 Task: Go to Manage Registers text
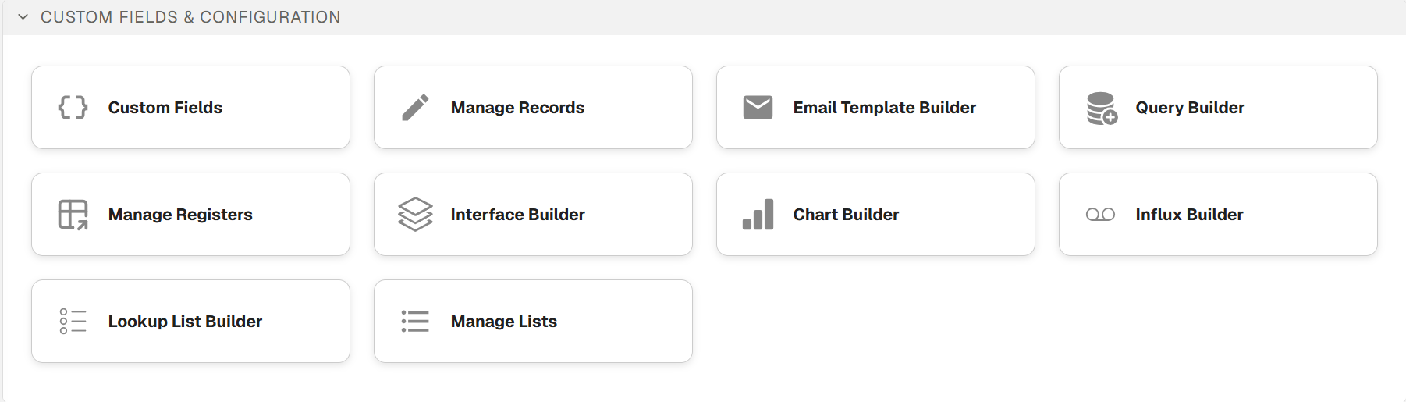pos(180,215)
